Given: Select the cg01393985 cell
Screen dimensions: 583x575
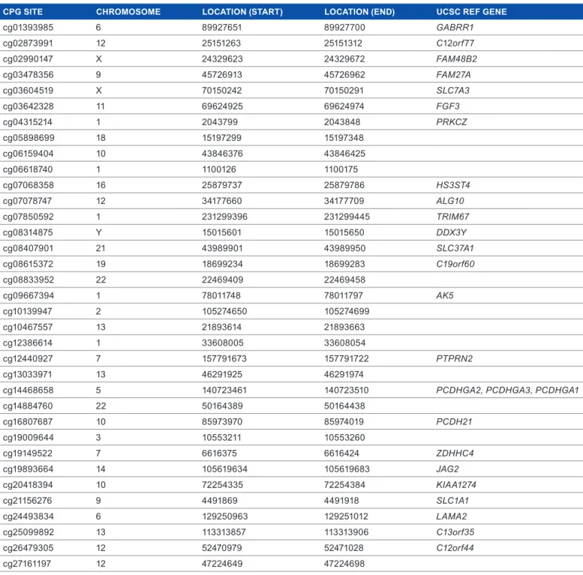Looking at the screenshot, I should coord(28,28).
